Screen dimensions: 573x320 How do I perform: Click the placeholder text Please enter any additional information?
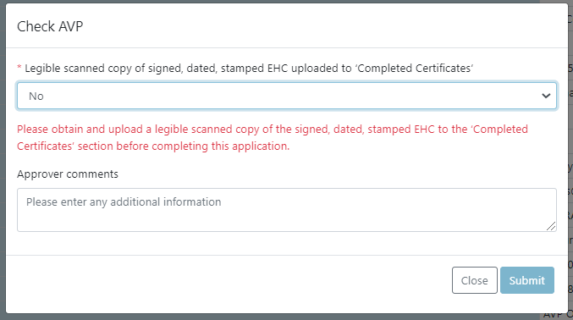point(124,201)
